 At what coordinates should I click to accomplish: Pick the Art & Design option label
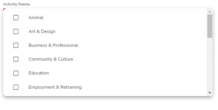pyautogui.click(x=42, y=31)
